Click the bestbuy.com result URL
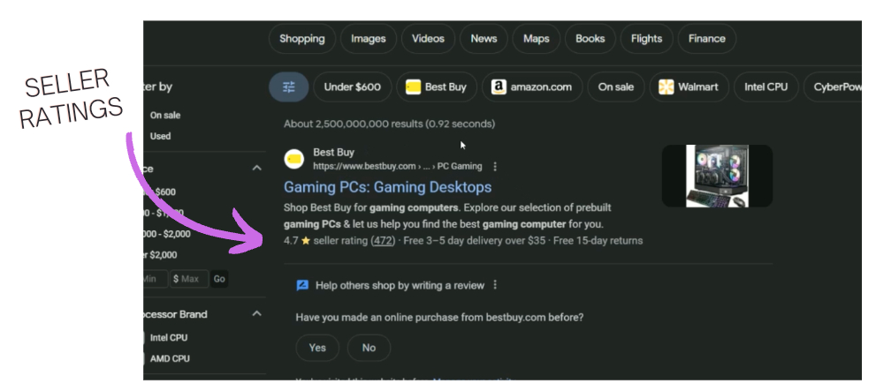Screen dimensions: 884x391 coord(398,167)
